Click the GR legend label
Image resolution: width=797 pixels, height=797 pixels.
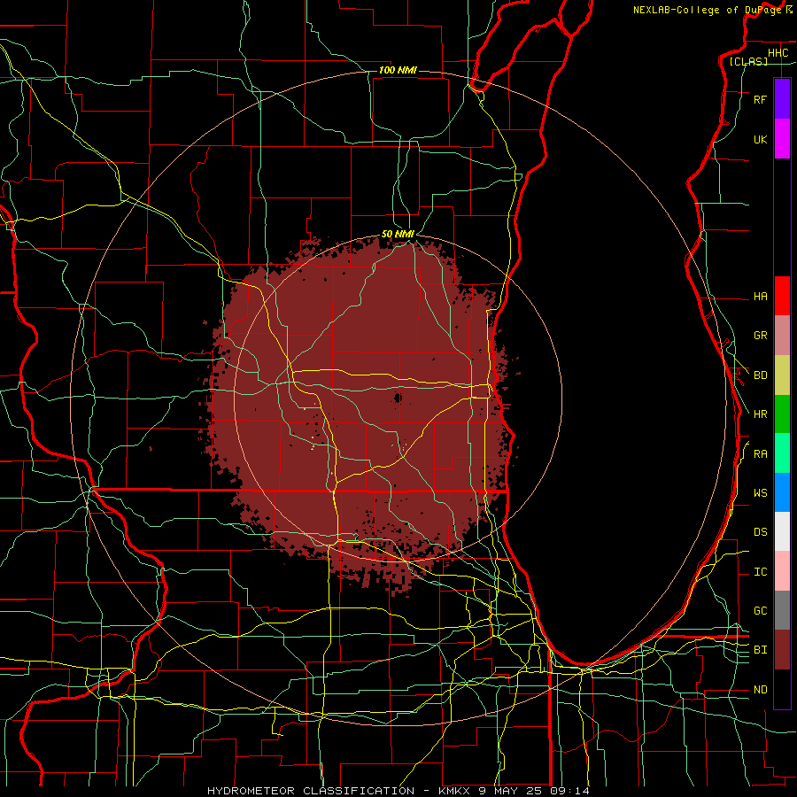[x=760, y=336]
